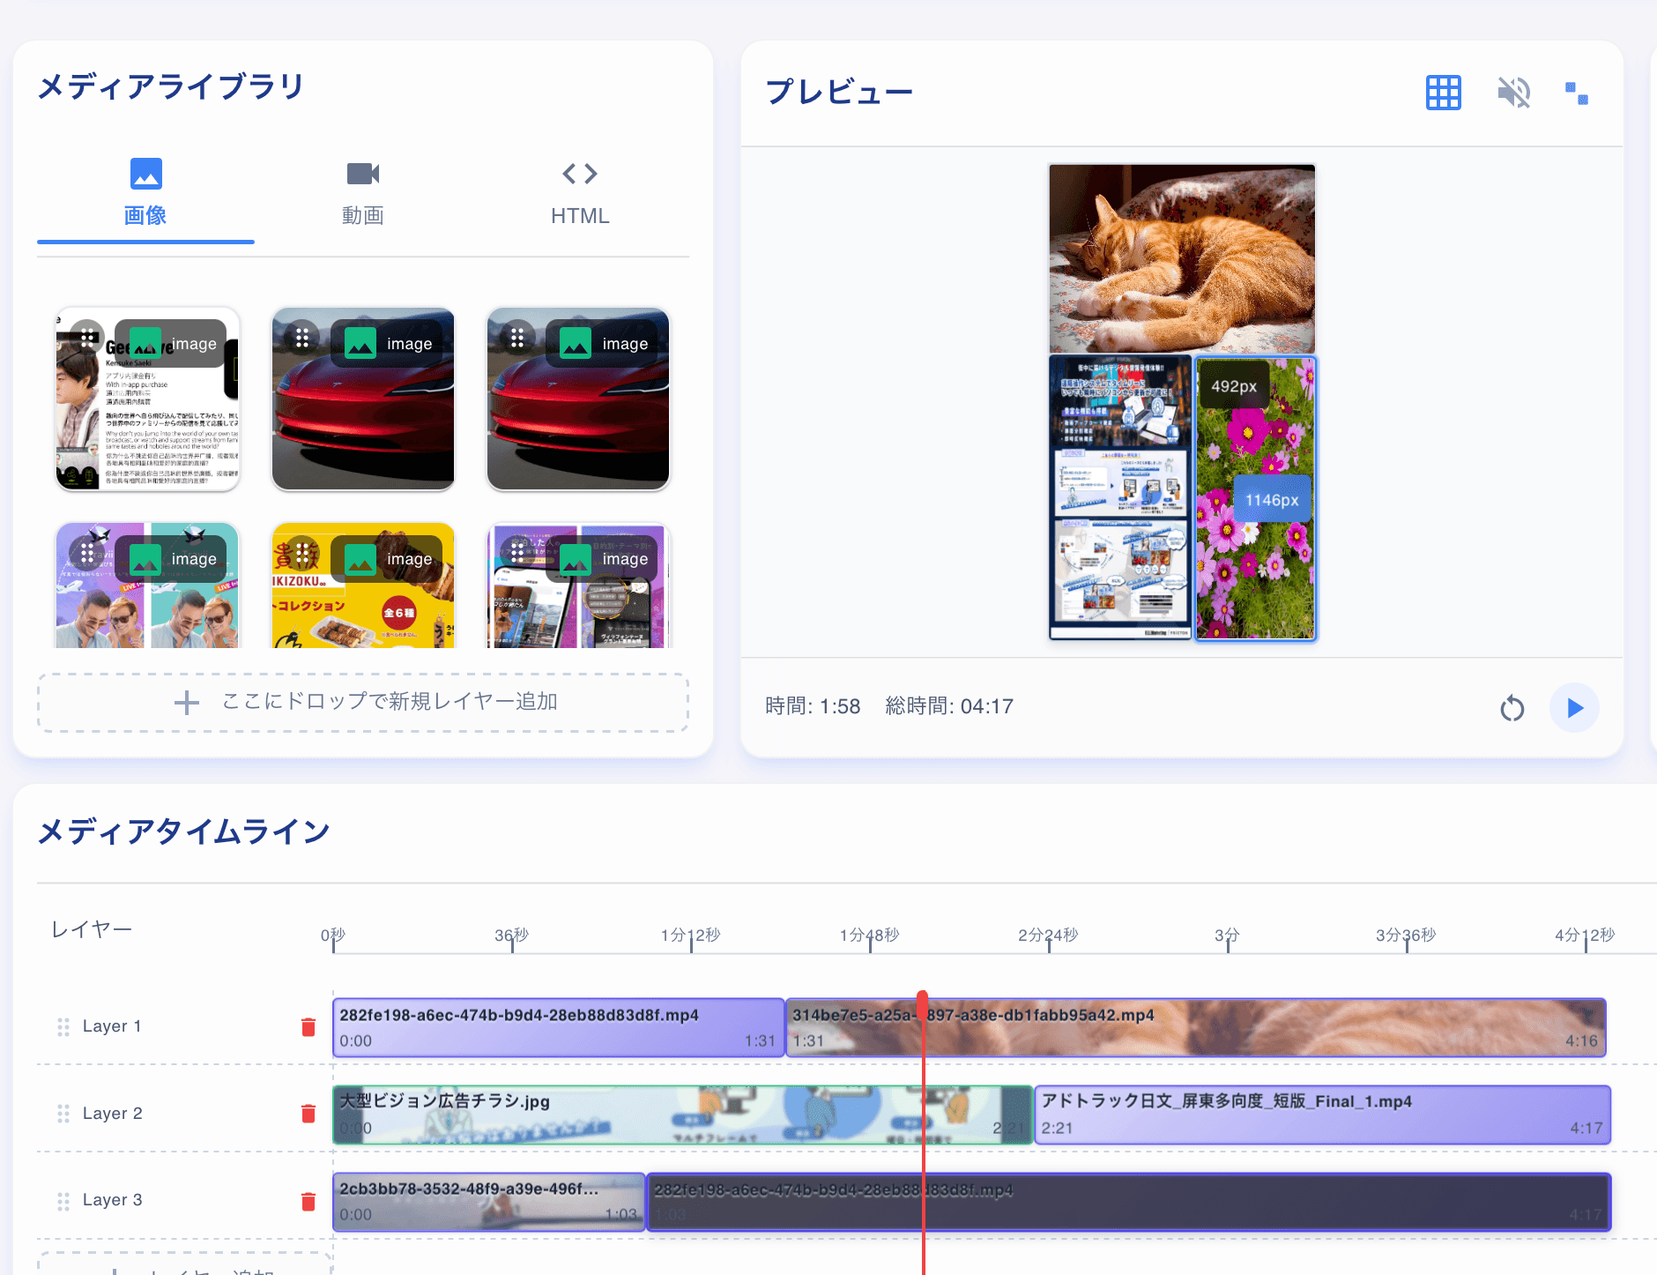Screen dimensions: 1657x1275
Task: Unmute the preview audio speaker toggle
Action: point(1512,92)
